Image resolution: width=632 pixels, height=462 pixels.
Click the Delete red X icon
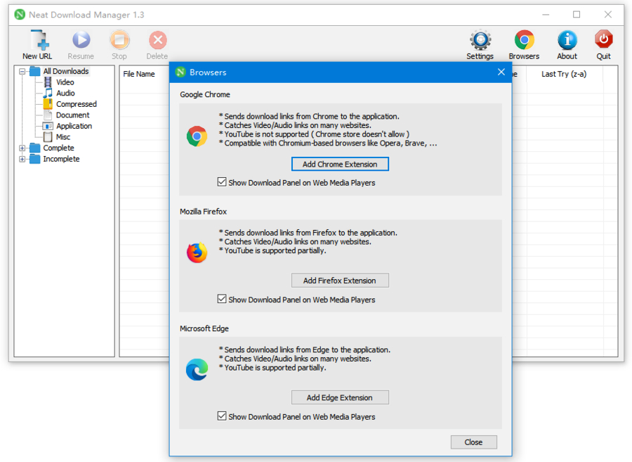click(x=157, y=40)
